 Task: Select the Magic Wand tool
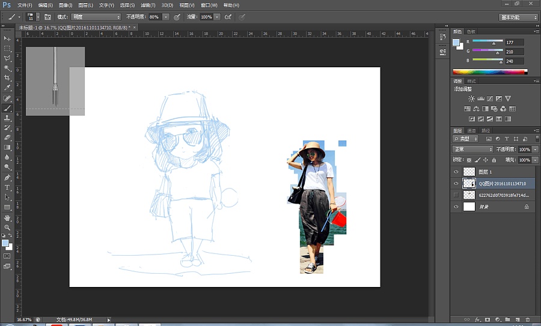[7, 68]
